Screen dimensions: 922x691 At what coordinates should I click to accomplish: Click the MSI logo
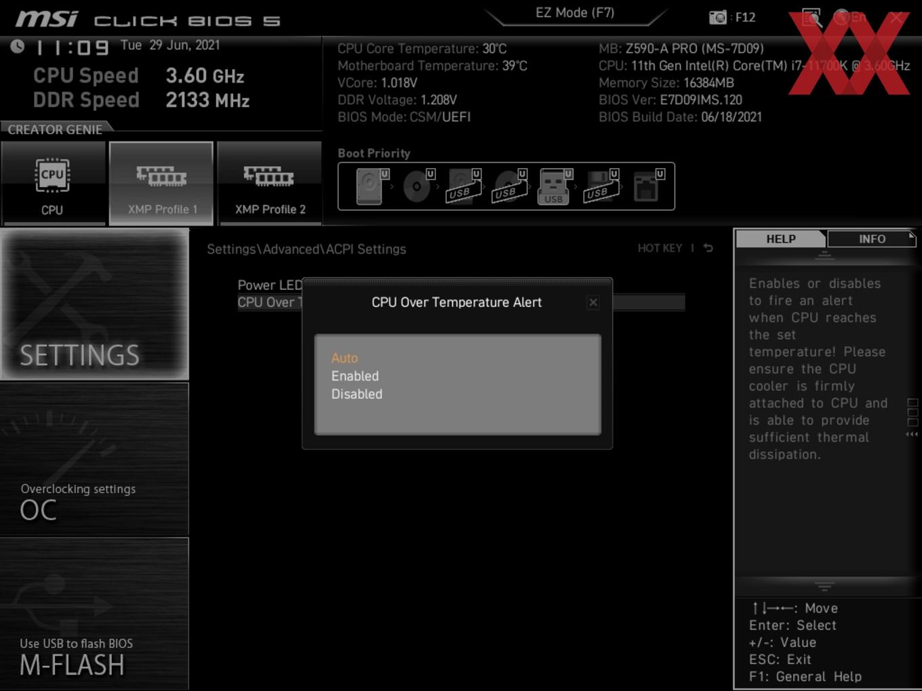pos(47,18)
